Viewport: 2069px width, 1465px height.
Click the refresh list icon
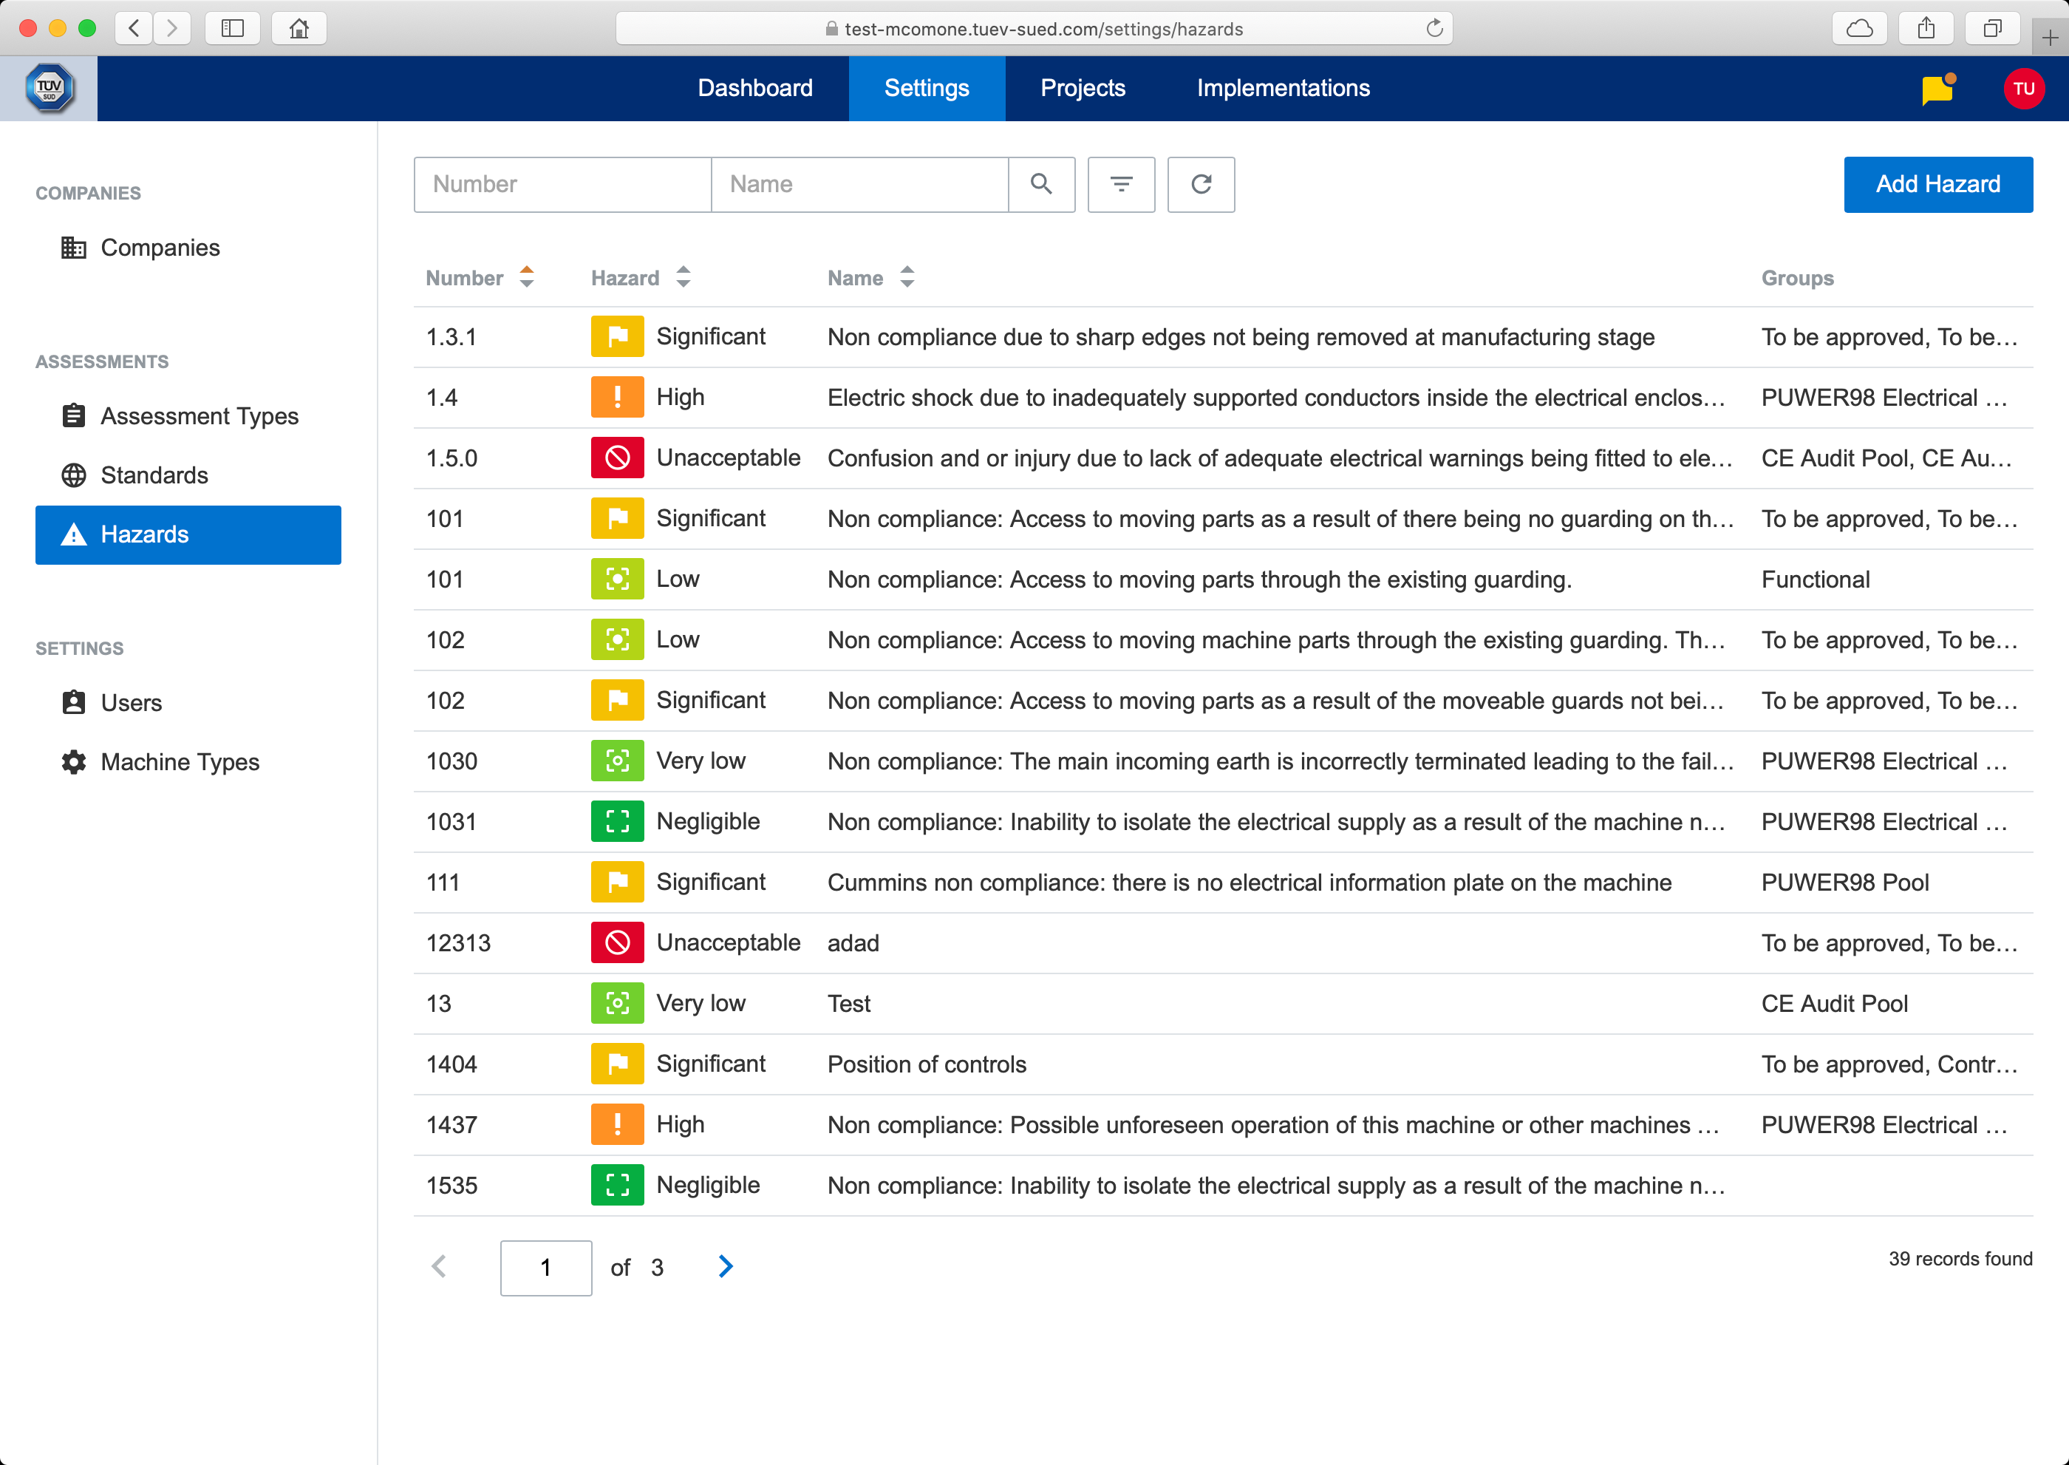tap(1201, 184)
